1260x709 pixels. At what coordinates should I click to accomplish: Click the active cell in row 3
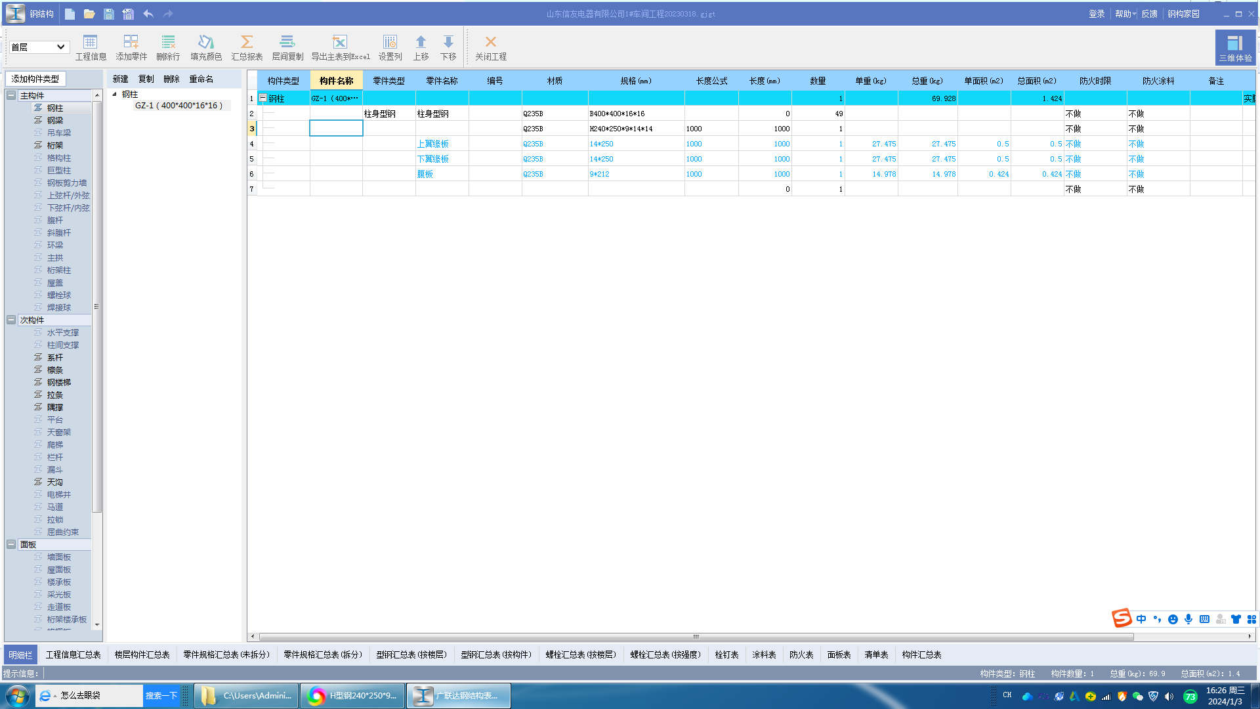[x=336, y=129]
